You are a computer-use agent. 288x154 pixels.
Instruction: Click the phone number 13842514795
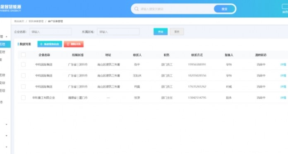pos(197,97)
